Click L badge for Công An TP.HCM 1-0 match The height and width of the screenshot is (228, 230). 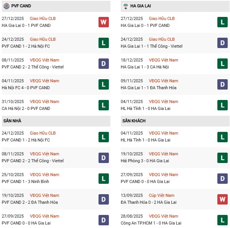[x=222, y=220]
